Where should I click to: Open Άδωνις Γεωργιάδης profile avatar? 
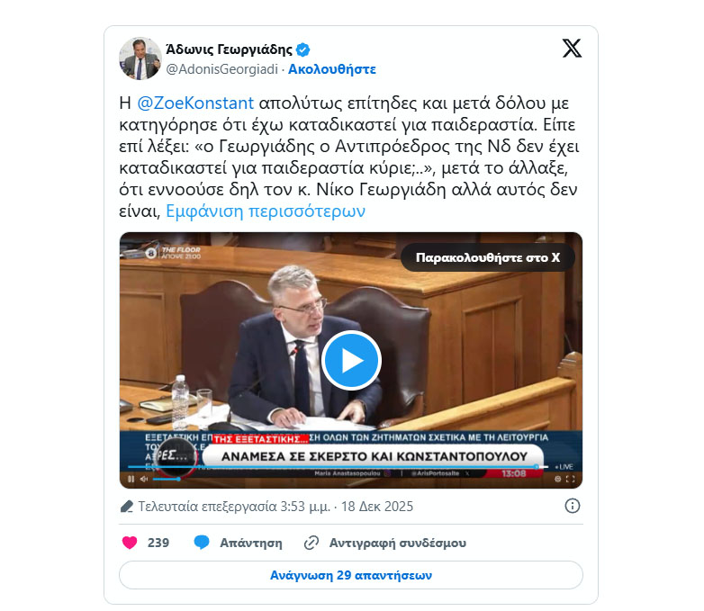[140, 58]
